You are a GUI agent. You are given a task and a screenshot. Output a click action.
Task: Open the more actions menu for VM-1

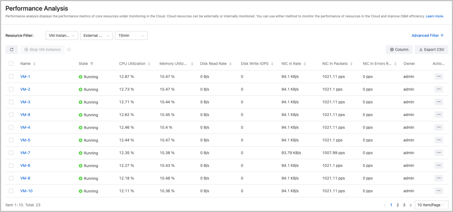439,76
